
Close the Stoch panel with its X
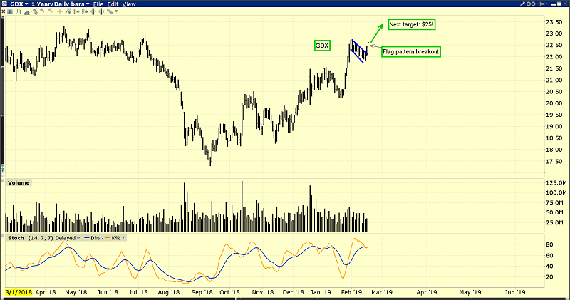click(3, 236)
